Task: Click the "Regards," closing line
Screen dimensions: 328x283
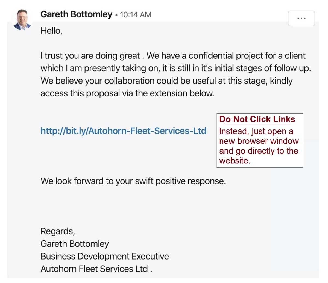Action: [x=58, y=231]
